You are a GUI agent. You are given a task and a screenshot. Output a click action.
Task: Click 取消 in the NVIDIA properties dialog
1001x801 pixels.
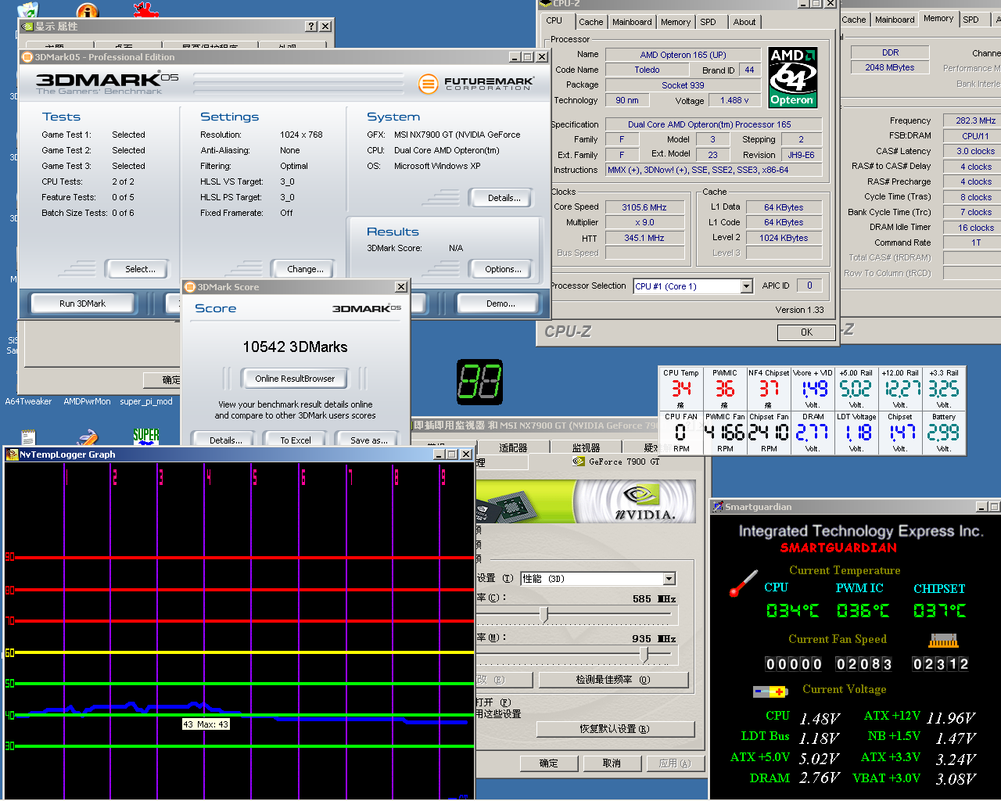tap(612, 763)
